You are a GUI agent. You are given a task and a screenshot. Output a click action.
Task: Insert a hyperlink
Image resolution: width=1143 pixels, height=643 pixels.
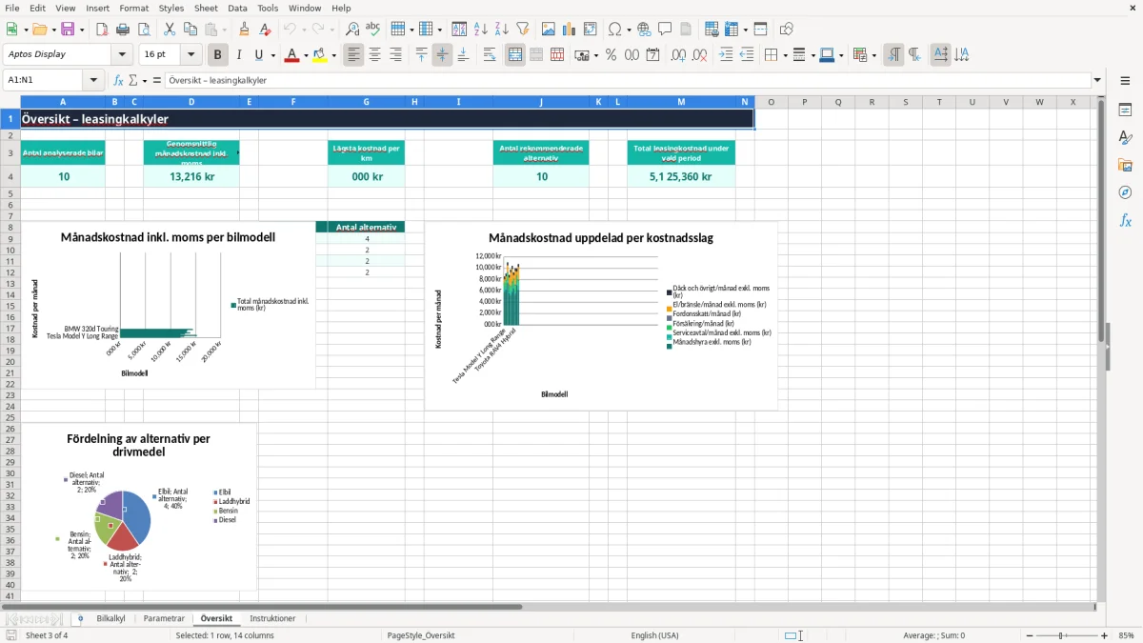[644, 30]
